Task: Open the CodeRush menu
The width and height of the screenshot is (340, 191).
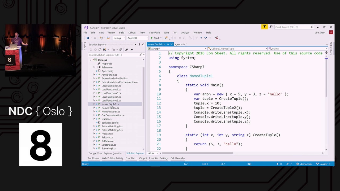Action: 154,33
